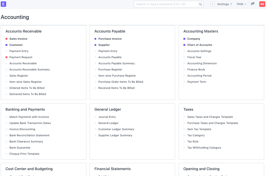Click the user avatar 'A' icon
The width and height of the screenshot is (266, 176).
pyautogui.click(x=212, y=4)
